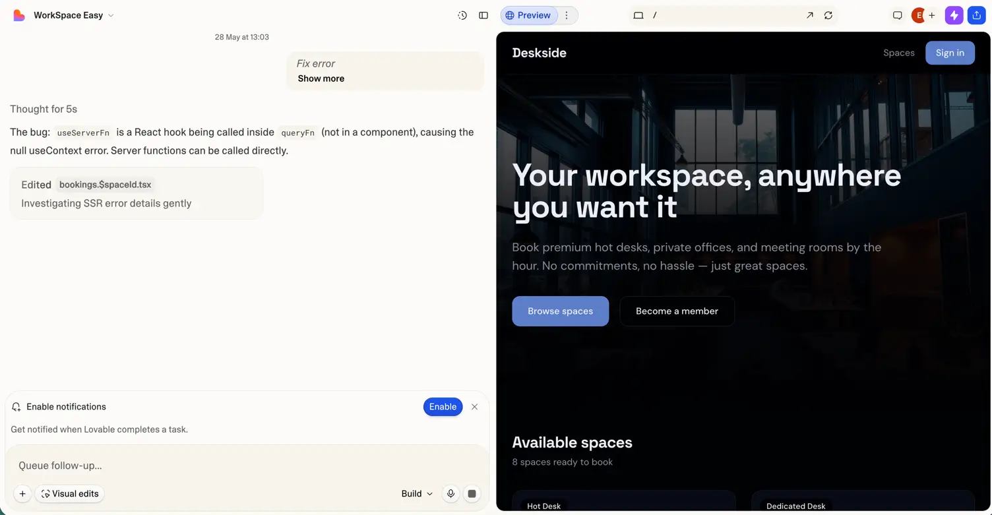Viewport: 992px width, 515px height.
Task: Click the Lovable heart logo
Action: [x=19, y=15]
